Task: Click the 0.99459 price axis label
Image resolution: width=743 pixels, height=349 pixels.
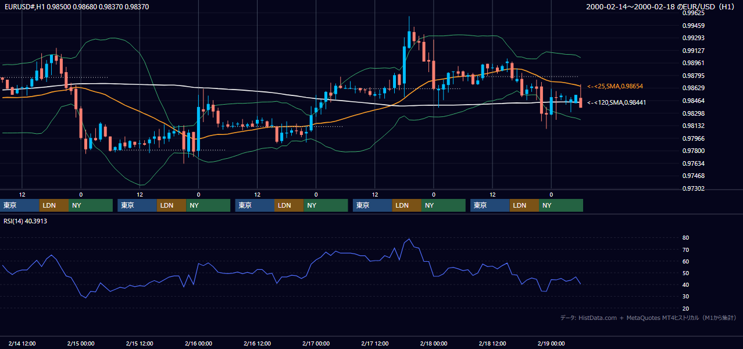Action: 693,26
